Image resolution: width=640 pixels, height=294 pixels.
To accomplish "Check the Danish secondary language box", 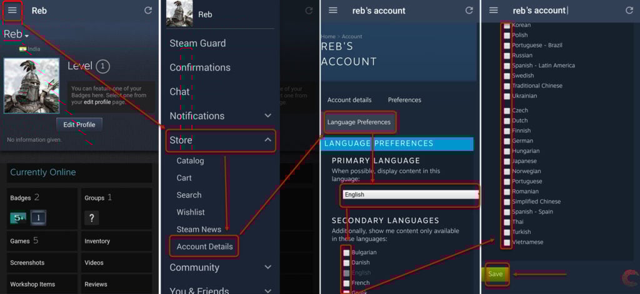I will point(346,263).
